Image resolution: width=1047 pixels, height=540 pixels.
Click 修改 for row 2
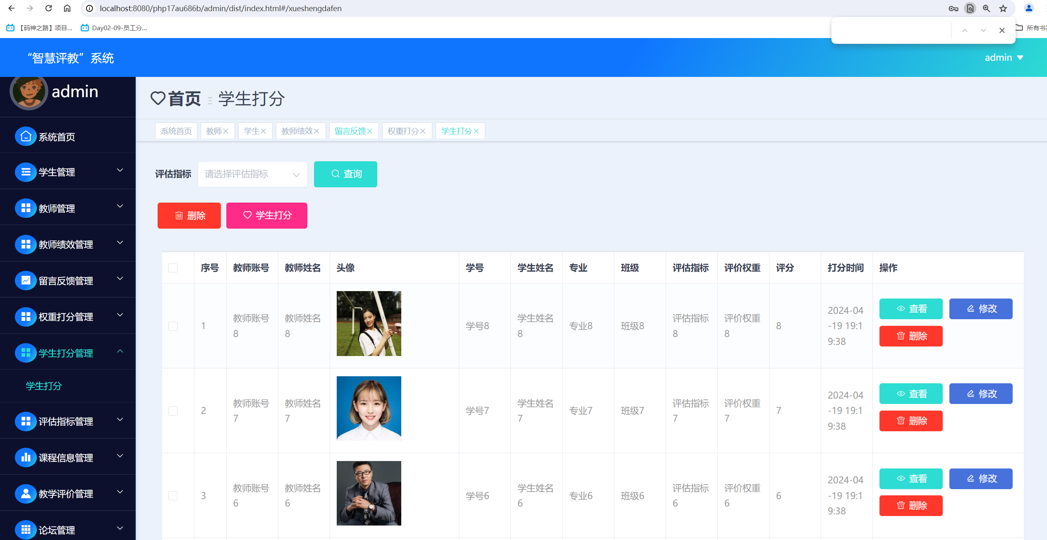pyautogui.click(x=981, y=394)
